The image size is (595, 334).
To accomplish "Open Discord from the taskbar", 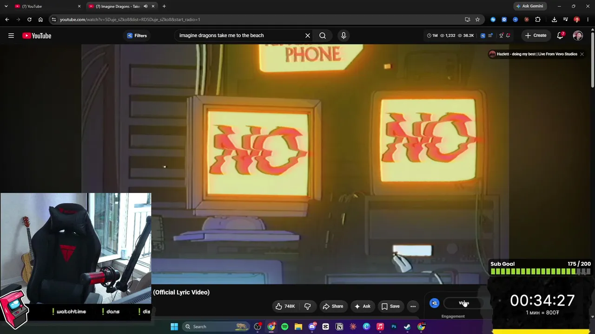I will pos(312,327).
